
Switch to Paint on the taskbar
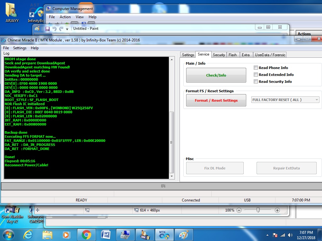pyautogui.click(x=184, y=235)
